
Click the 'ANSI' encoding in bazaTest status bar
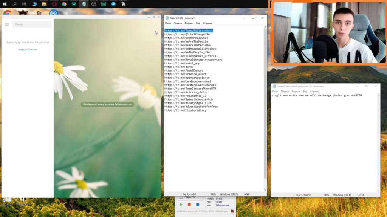[247, 194]
